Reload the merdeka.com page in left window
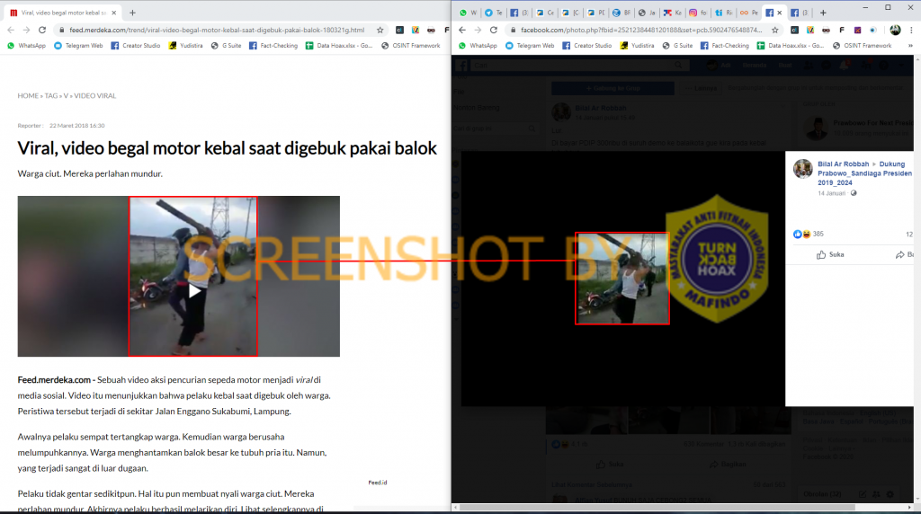The height and width of the screenshot is (514, 921). 42,30
